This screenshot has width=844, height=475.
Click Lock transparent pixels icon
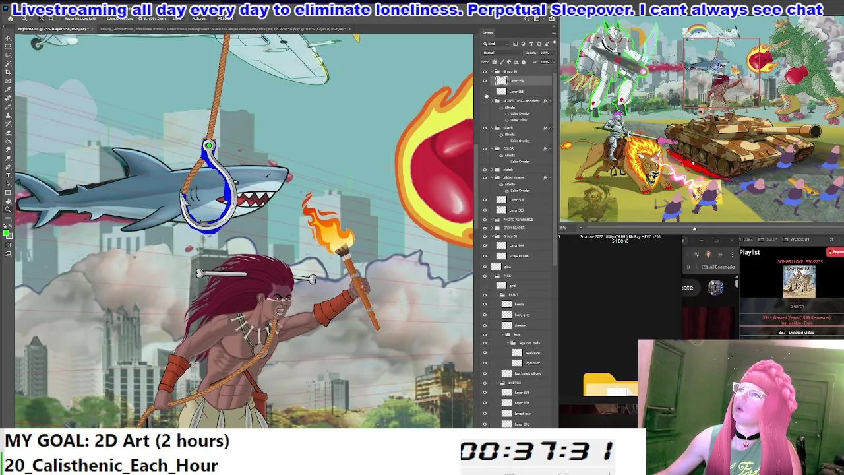click(x=495, y=62)
